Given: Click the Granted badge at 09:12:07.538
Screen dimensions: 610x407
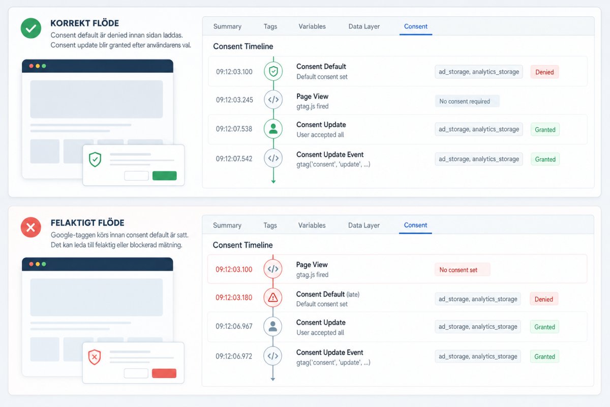Looking at the screenshot, I should point(545,129).
